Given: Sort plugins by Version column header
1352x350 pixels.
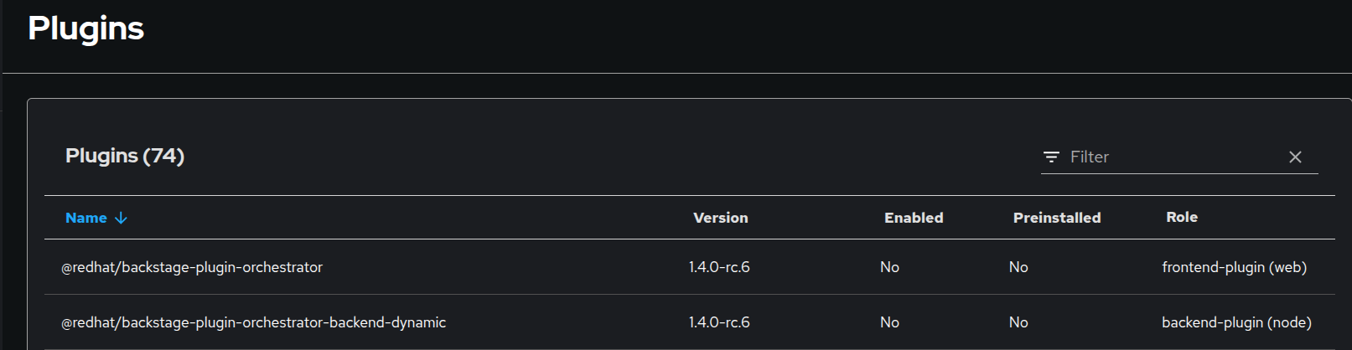Looking at the screenshot, I should point(720,218).
